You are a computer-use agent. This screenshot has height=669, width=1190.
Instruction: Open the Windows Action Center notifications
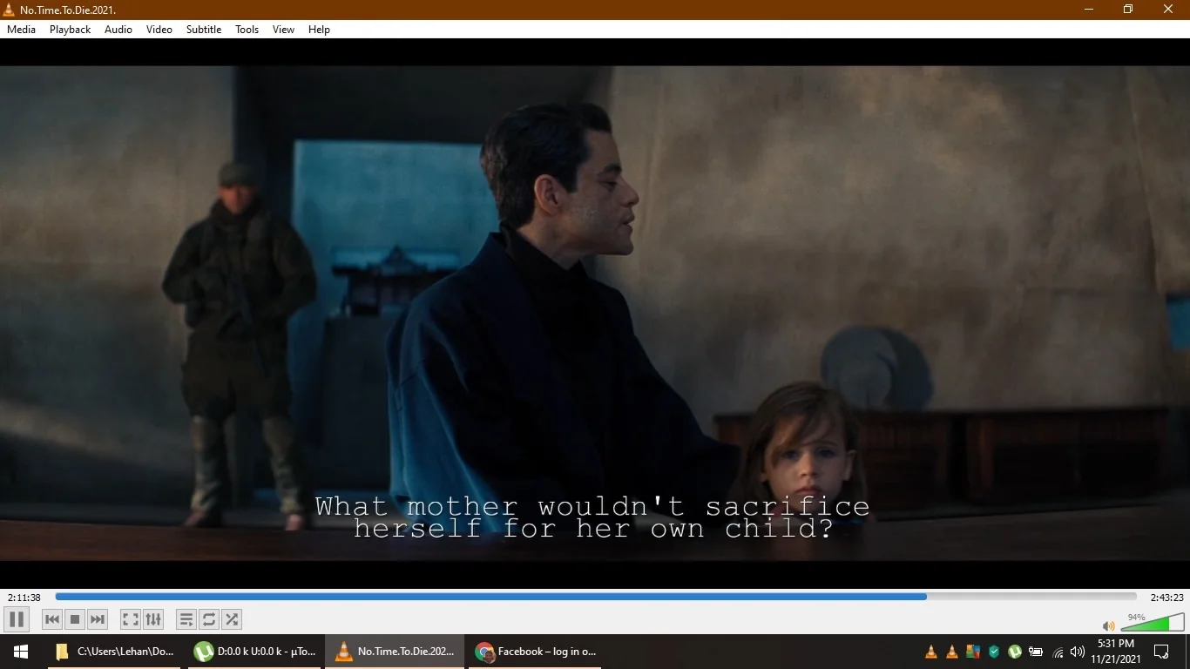coord(1161,652)
